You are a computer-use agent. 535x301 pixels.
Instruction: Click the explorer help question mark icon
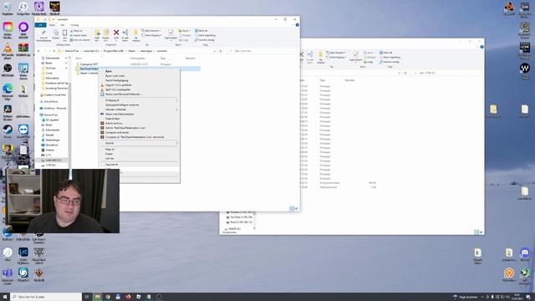coord(298,25)
